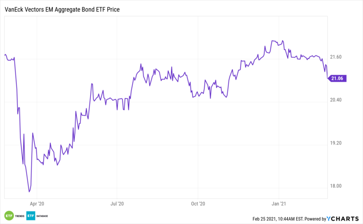
Task: Click the 18.00 y-axis label
Action: tap(336, 186)
